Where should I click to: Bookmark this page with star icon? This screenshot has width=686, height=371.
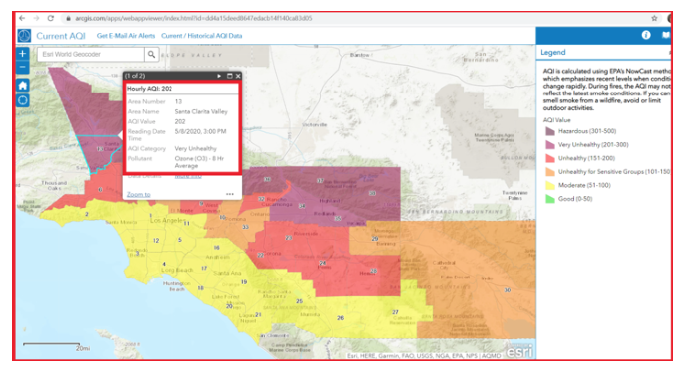click(654, 18)
